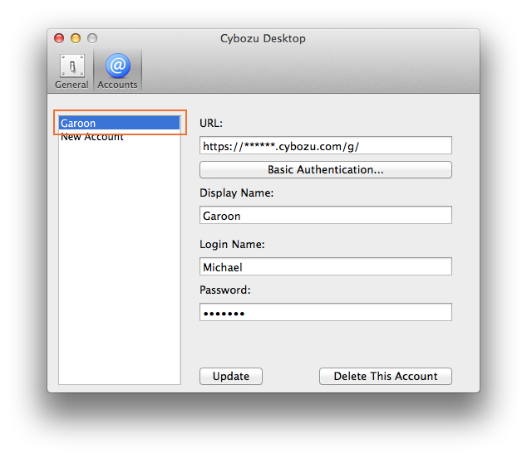Screen dimensions: 527x458
Task: Select the Garoon account in list
Action: point(120,123)
